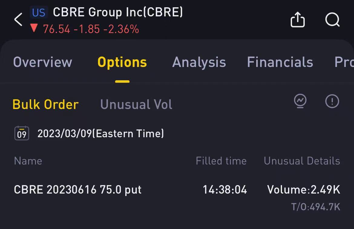Sort by Filled time column
Viewport: 354px width, 229px height.
click(221, 161)
